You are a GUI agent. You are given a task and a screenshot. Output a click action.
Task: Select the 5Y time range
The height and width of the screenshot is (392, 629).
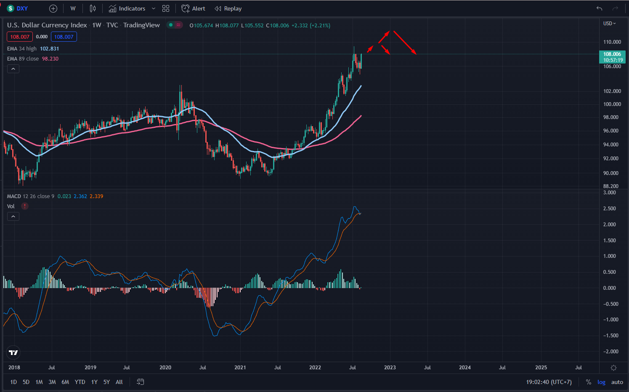[106, 382]
